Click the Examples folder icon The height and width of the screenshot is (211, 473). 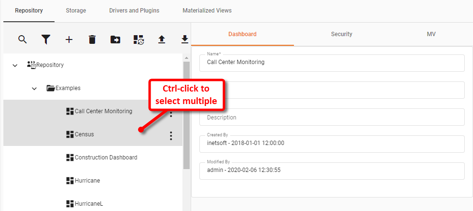(51, 88)
